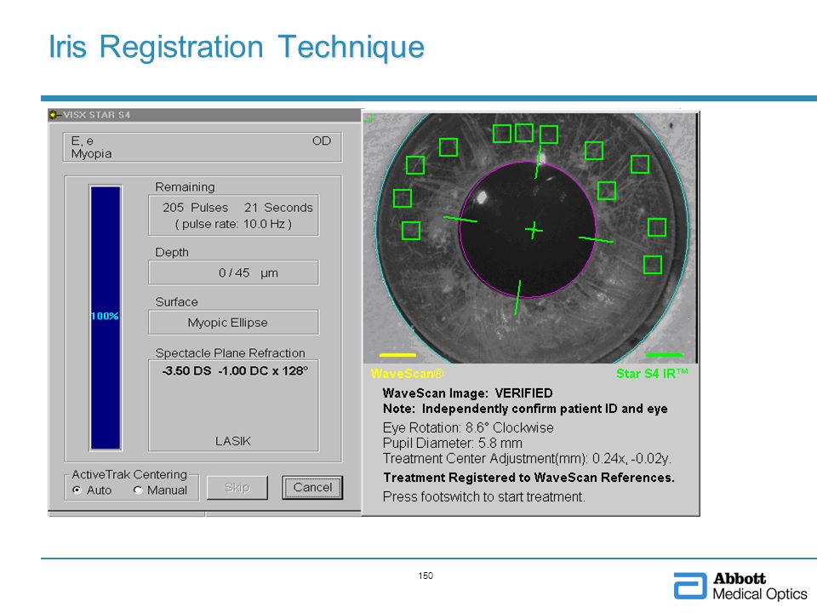This screenshot has width=817, height=613.
Task: Click the page number 150
Action: click(x=426, y=576)
